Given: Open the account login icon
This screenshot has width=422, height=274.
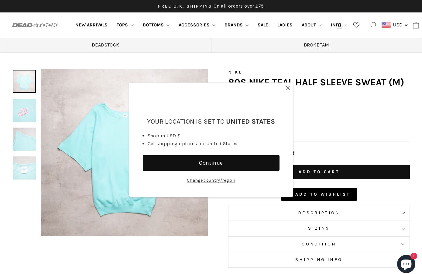Looking at the screenshot, I should [x=339, y=25].
